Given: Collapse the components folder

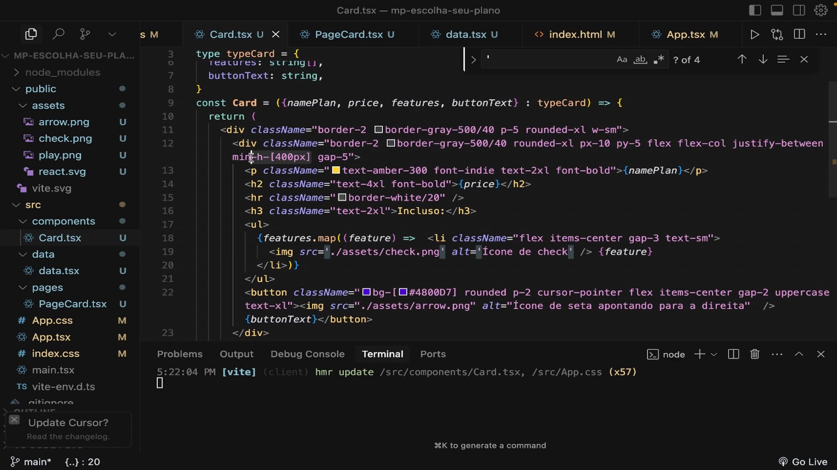Looking at the screenshot, I should click(x=63, y=221).
